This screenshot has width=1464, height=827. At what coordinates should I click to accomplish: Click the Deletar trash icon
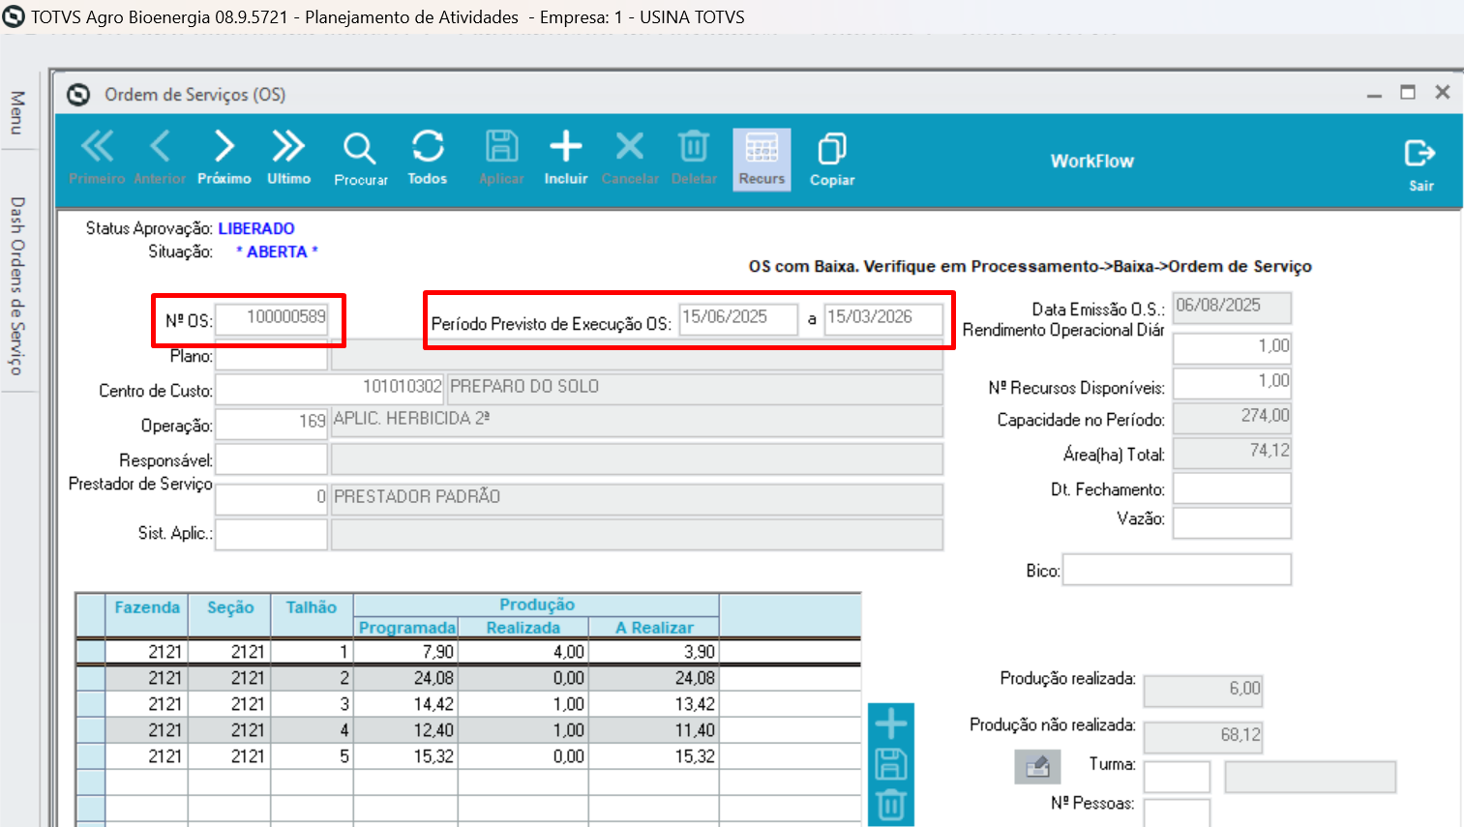click(694, 158)
